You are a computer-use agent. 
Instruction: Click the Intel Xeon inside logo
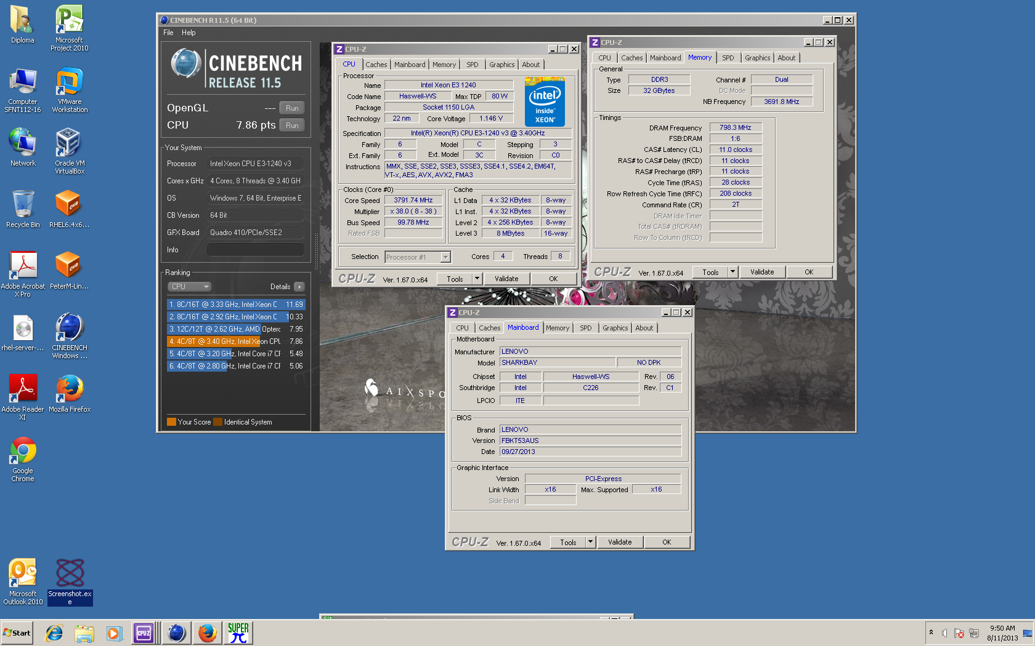(545, 102)
